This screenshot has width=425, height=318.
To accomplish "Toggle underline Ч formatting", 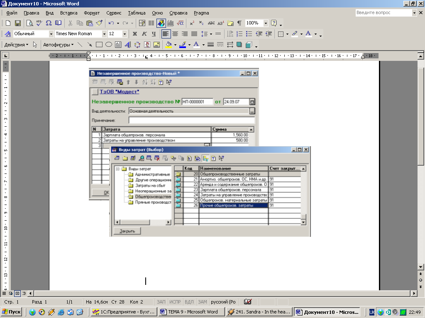I will 154,34.
